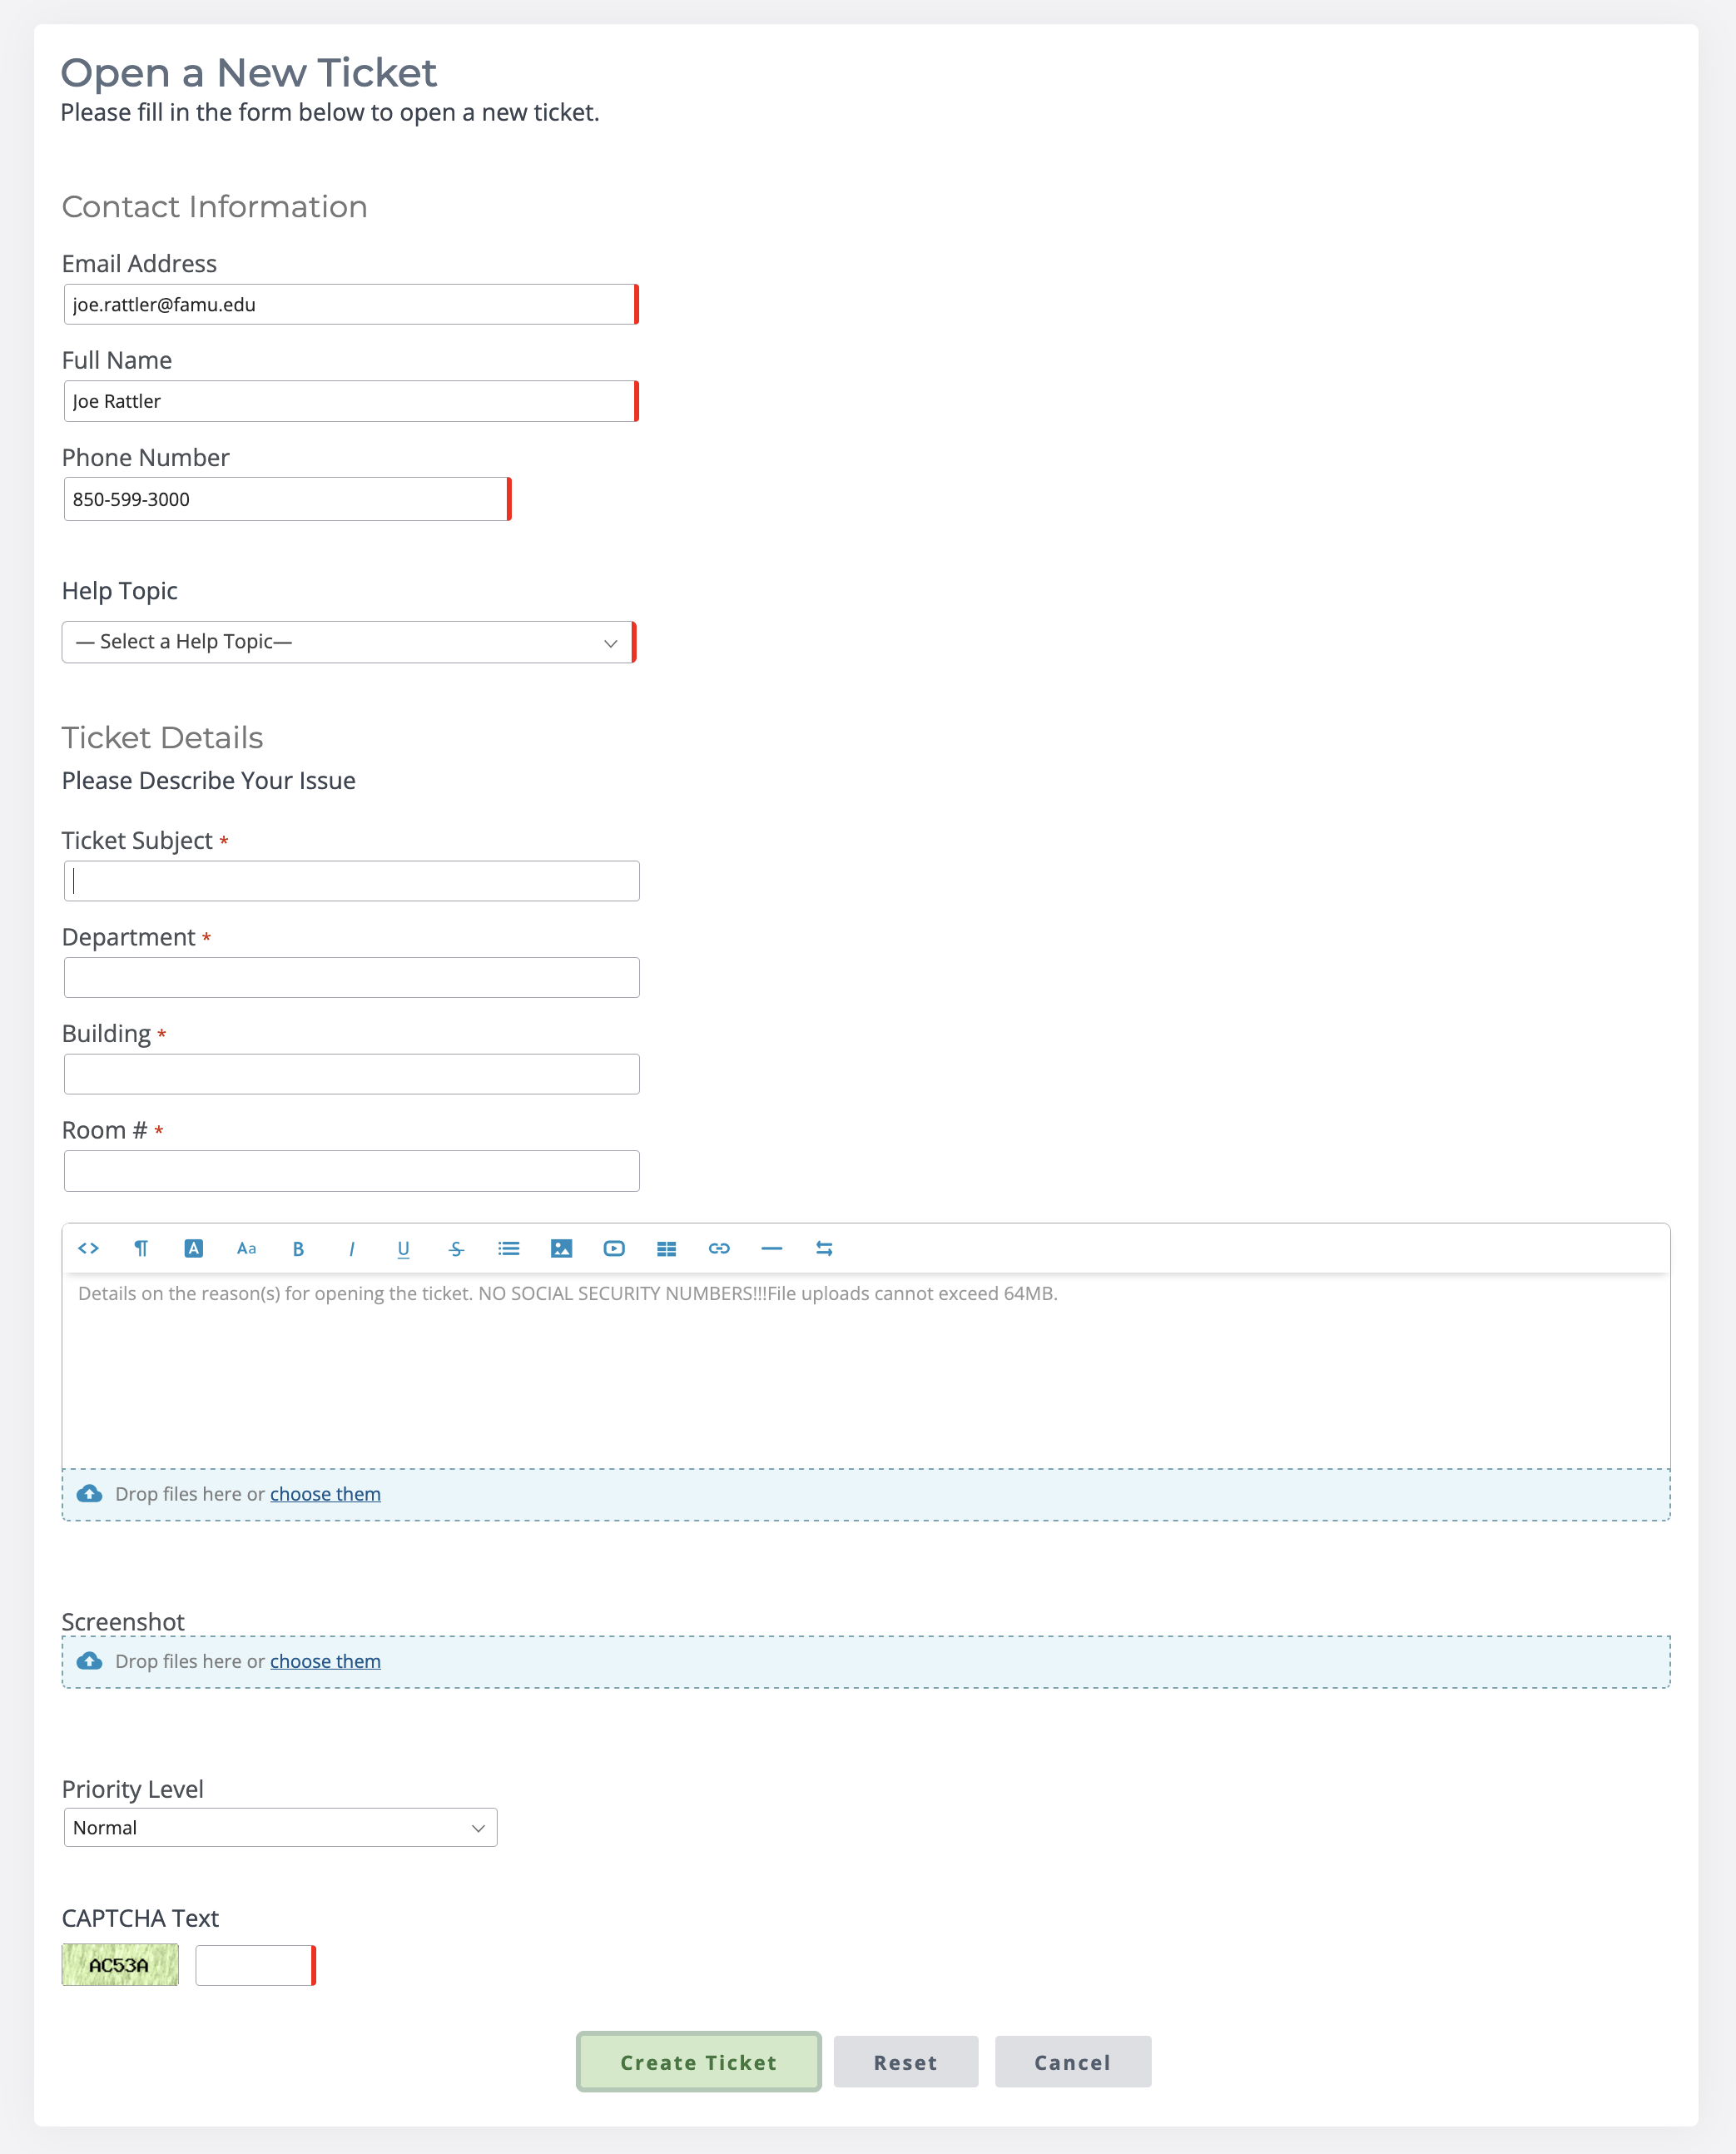Focus the CAPTCHA text input box
Image resolution: width=1736 pixels, height=2154 pixels.
click(254, 1965)
